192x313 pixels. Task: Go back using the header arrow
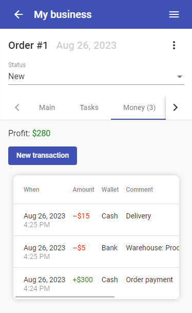click(x=18, y=14)
